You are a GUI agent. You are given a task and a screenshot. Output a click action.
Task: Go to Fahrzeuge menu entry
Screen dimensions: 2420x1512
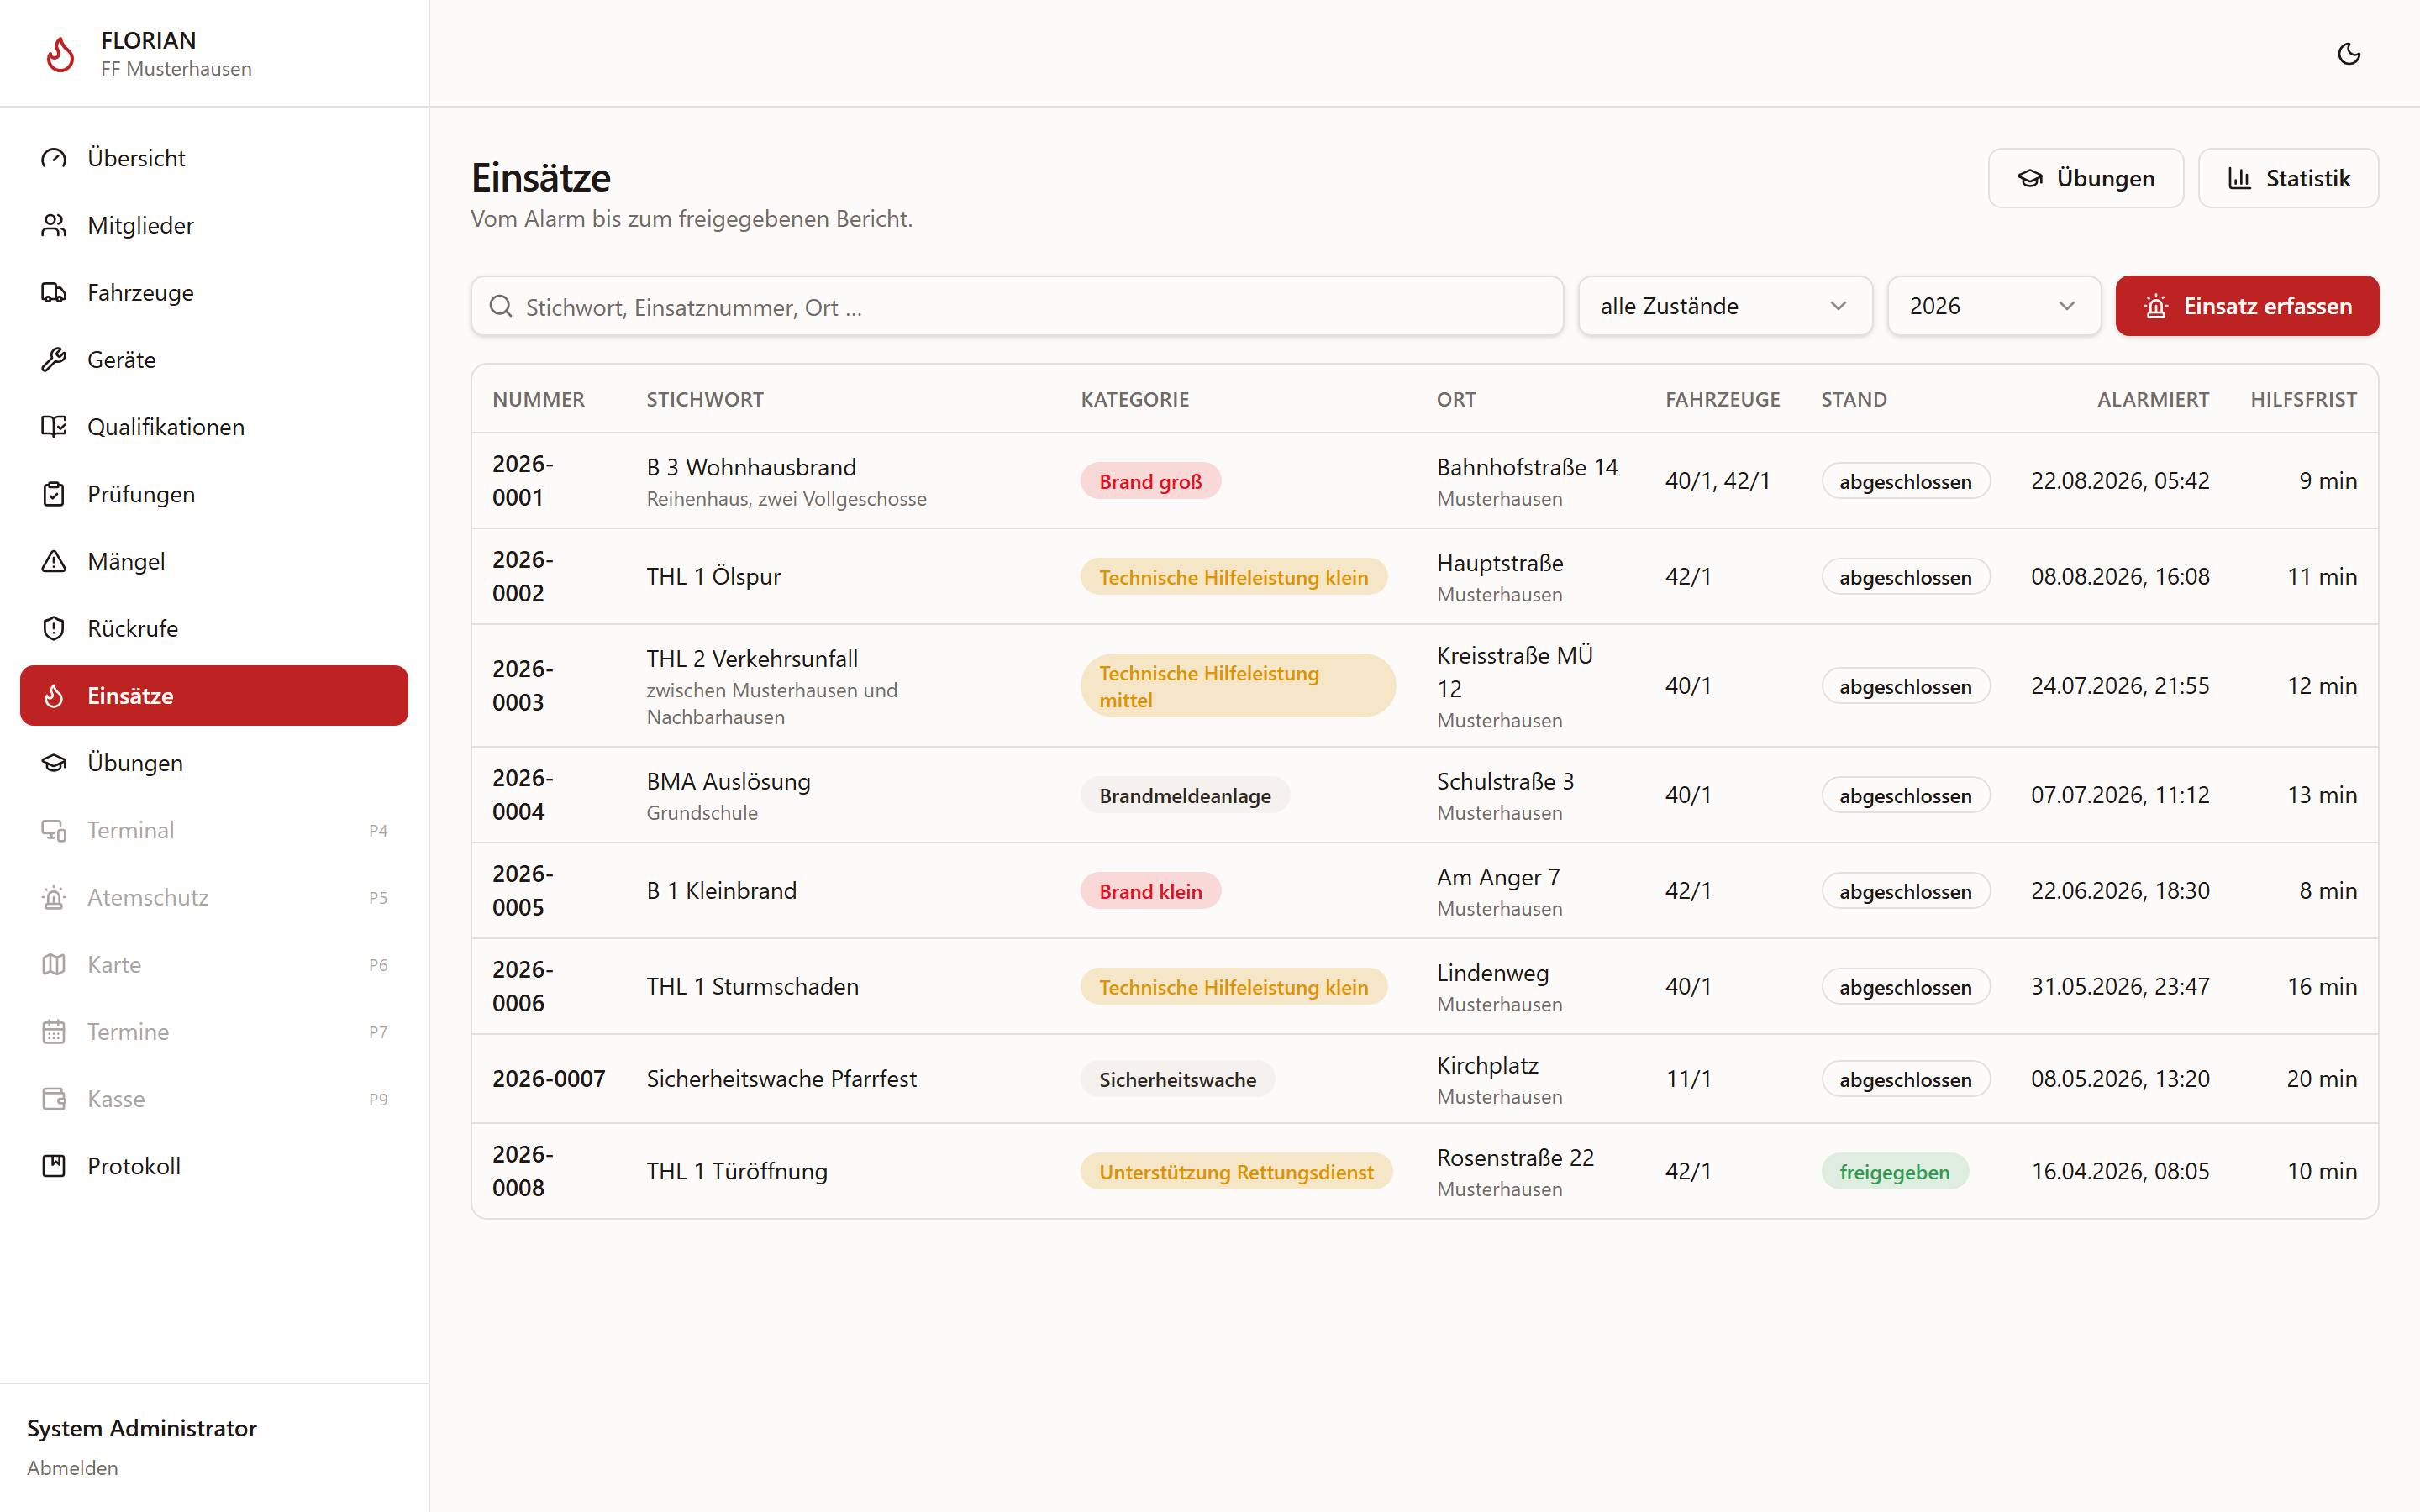pos(214,292)
